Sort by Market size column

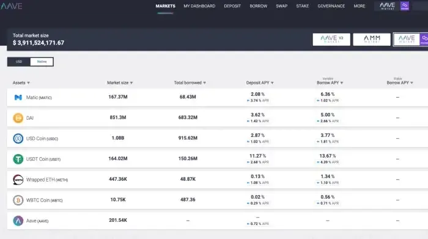tap(120, 83)
